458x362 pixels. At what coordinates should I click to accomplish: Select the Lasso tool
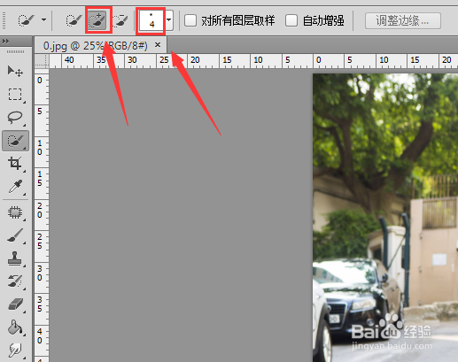point(15,117)
